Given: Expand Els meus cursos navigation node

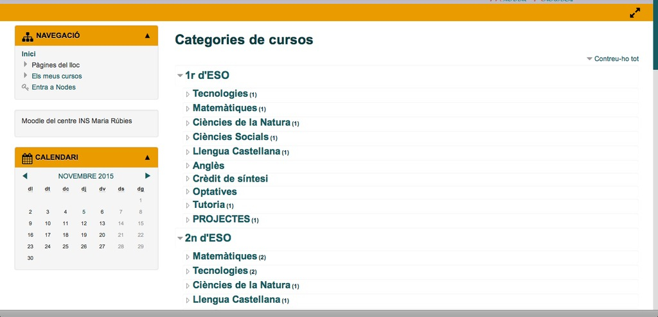Looking at the screenshot, I should click(26, 76).
